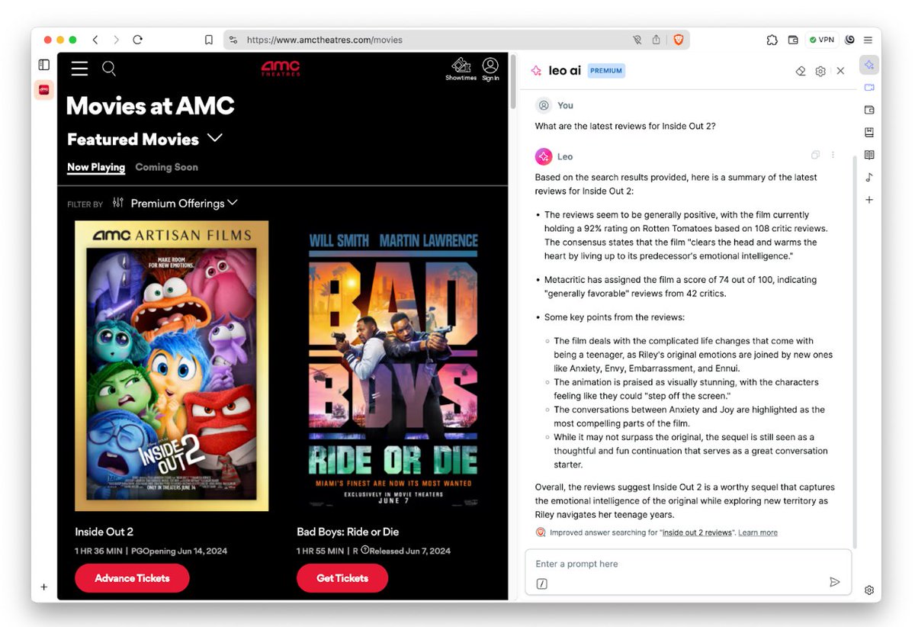The height and width of the screenshot is (627, 915).
Task: Close the Leo AI panel
Action: 840,71
